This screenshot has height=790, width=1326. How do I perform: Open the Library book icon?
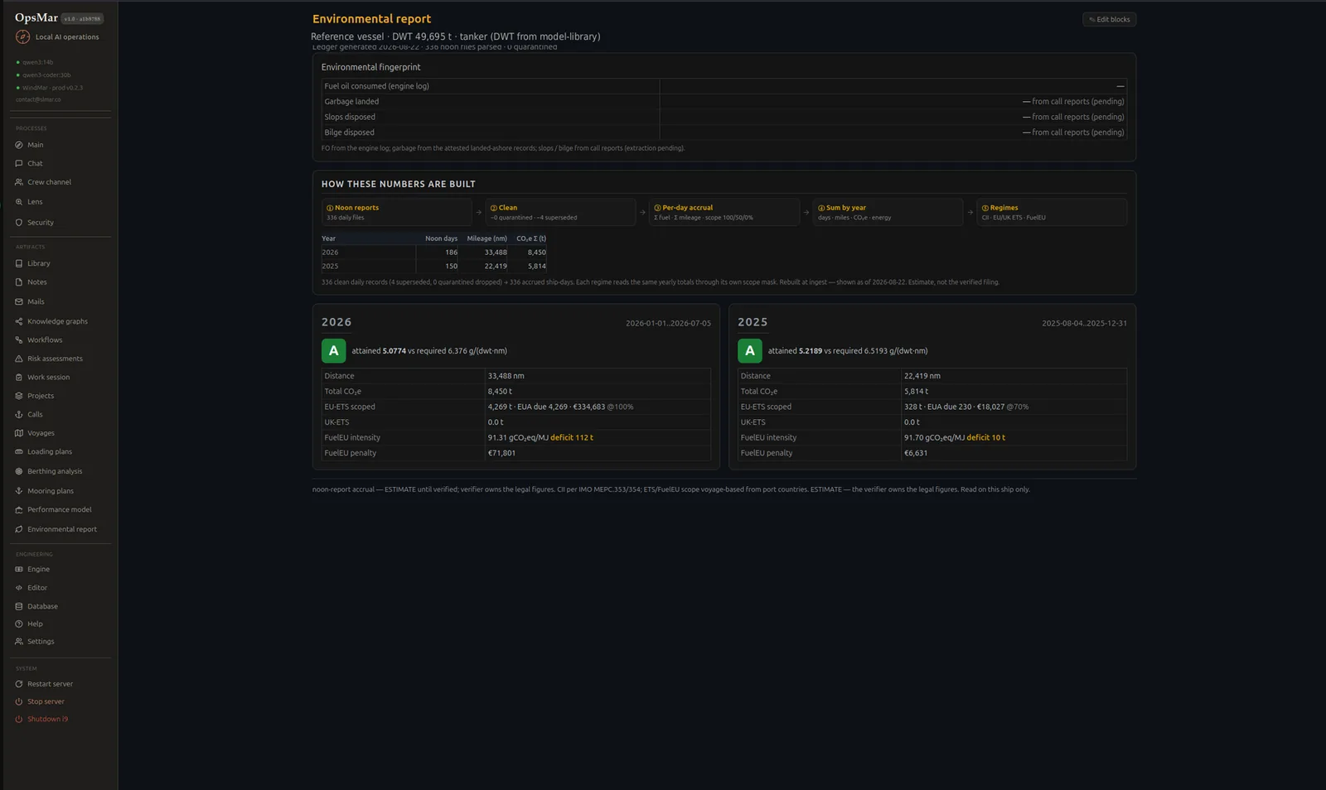coord(19,263)
